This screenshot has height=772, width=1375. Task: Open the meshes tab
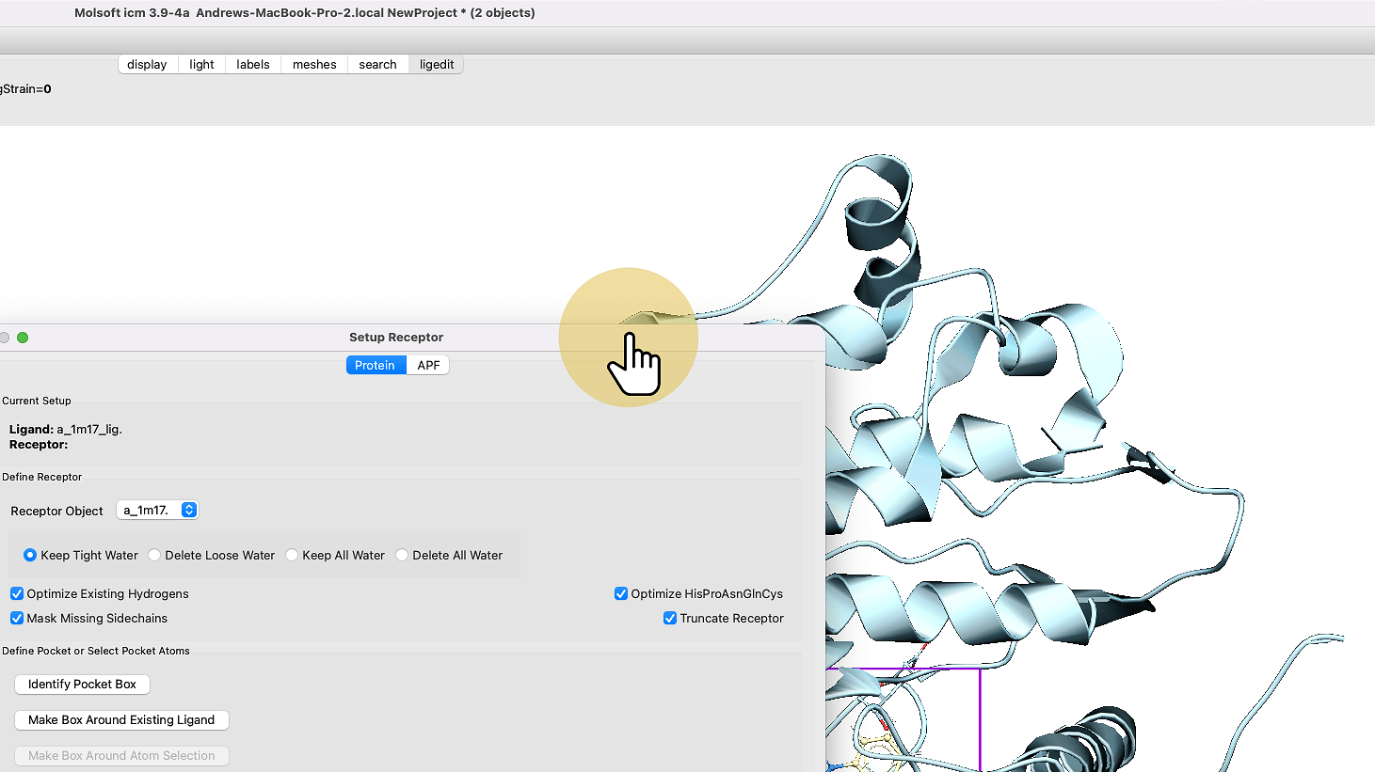pyautogui.click(x=314, y=65)
